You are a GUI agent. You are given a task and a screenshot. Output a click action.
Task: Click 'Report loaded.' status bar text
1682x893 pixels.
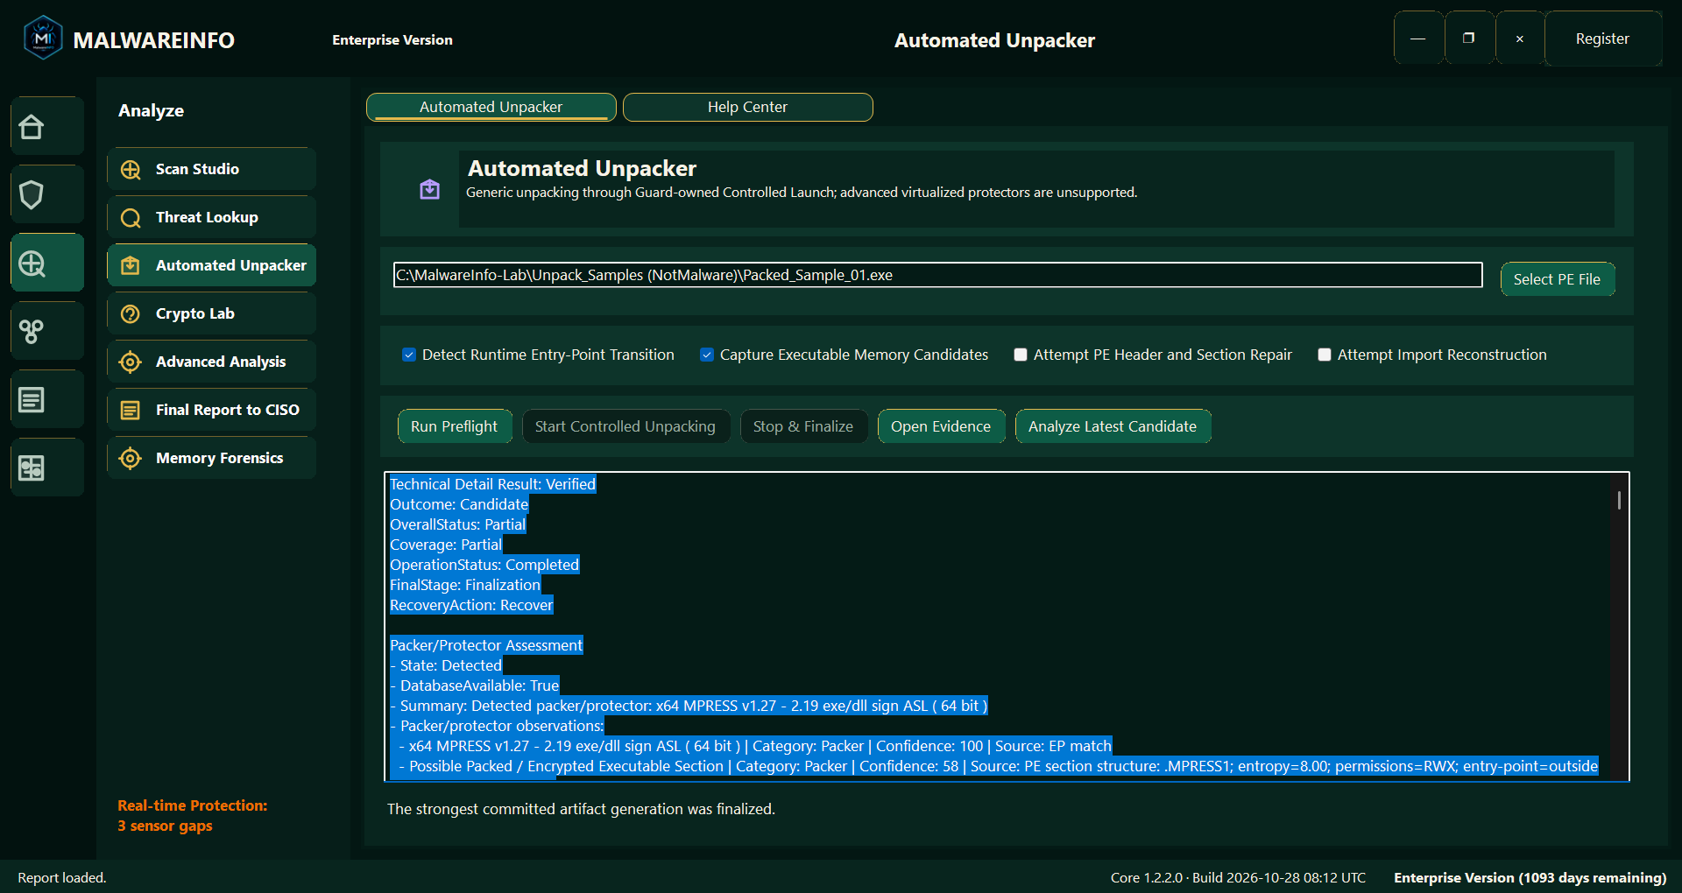(61, 877)
